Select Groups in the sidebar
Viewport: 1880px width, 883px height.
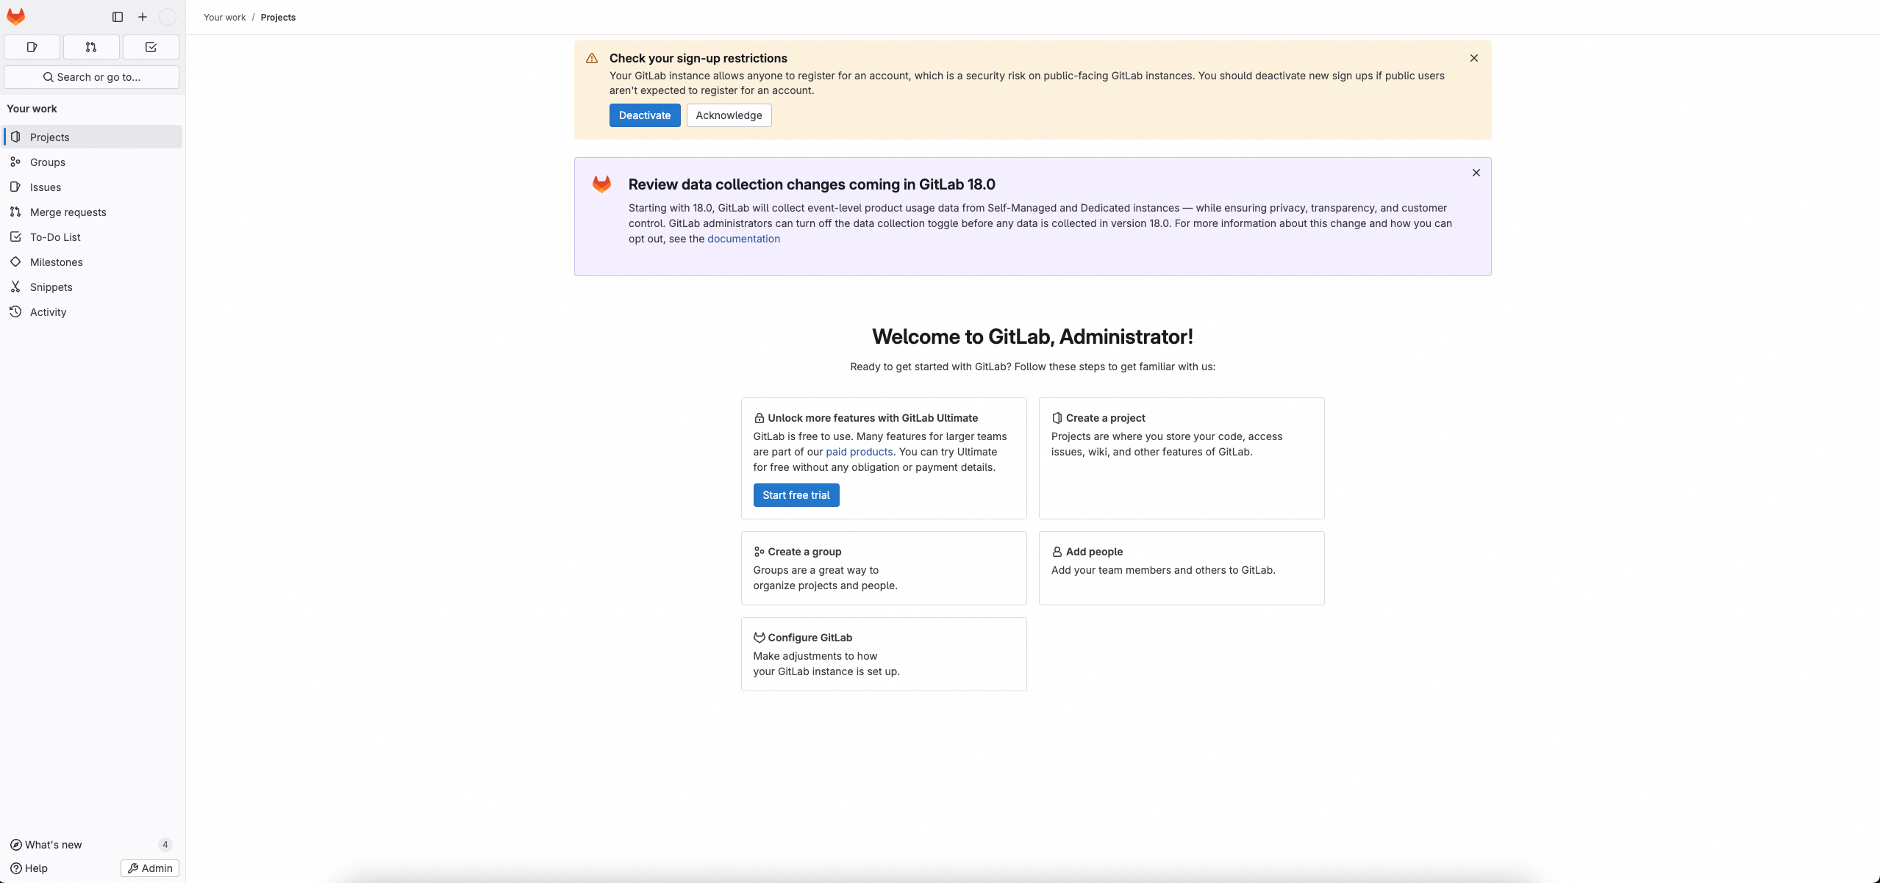(x=48, y=162)
